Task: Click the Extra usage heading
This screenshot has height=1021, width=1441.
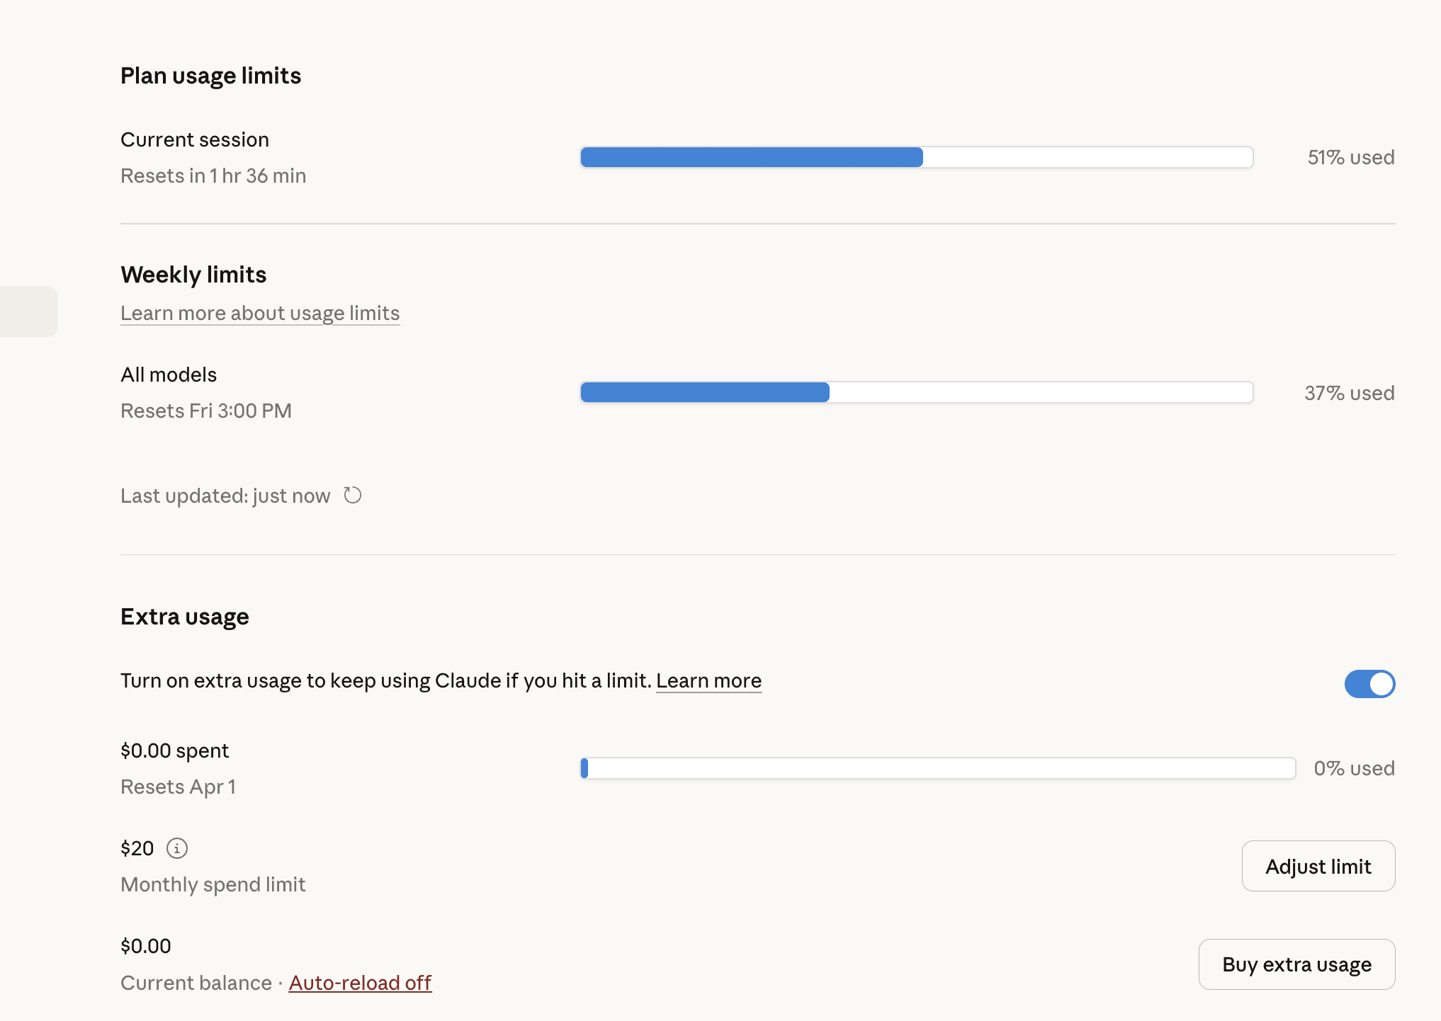Action: (184, 617)
